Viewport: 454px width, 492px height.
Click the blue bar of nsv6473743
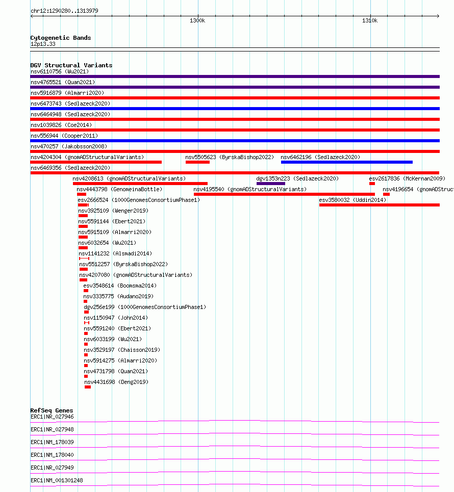(235, 109)
